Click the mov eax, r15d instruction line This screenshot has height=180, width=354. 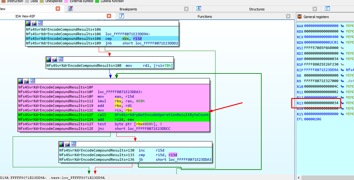click(114, 96)
